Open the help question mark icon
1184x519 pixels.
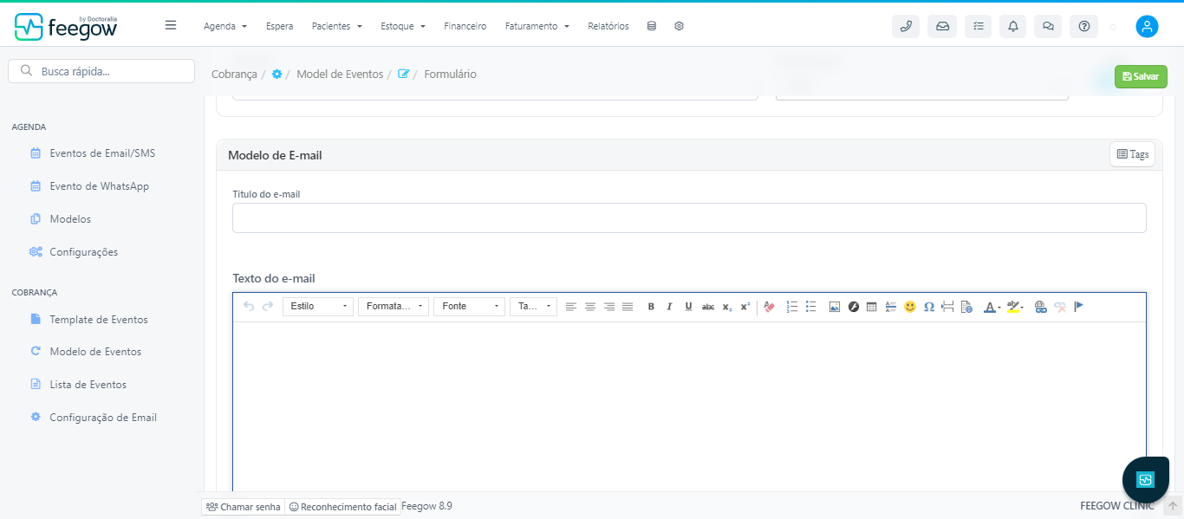coord(1083,26)
